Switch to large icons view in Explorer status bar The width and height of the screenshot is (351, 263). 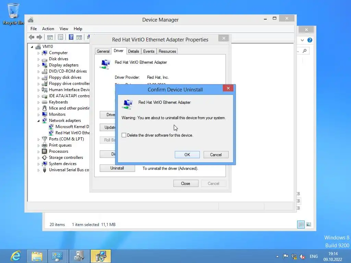[x=308, y=224]
